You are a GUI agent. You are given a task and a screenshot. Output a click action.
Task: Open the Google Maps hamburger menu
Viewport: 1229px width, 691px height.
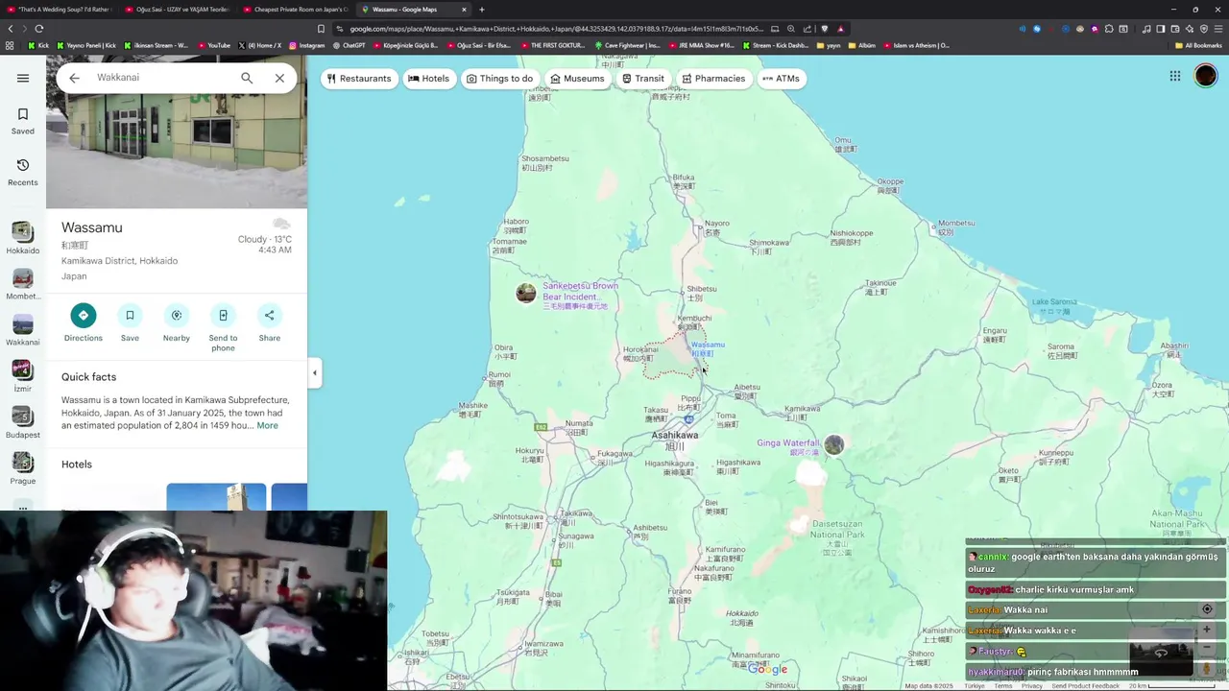coord(23,78)
